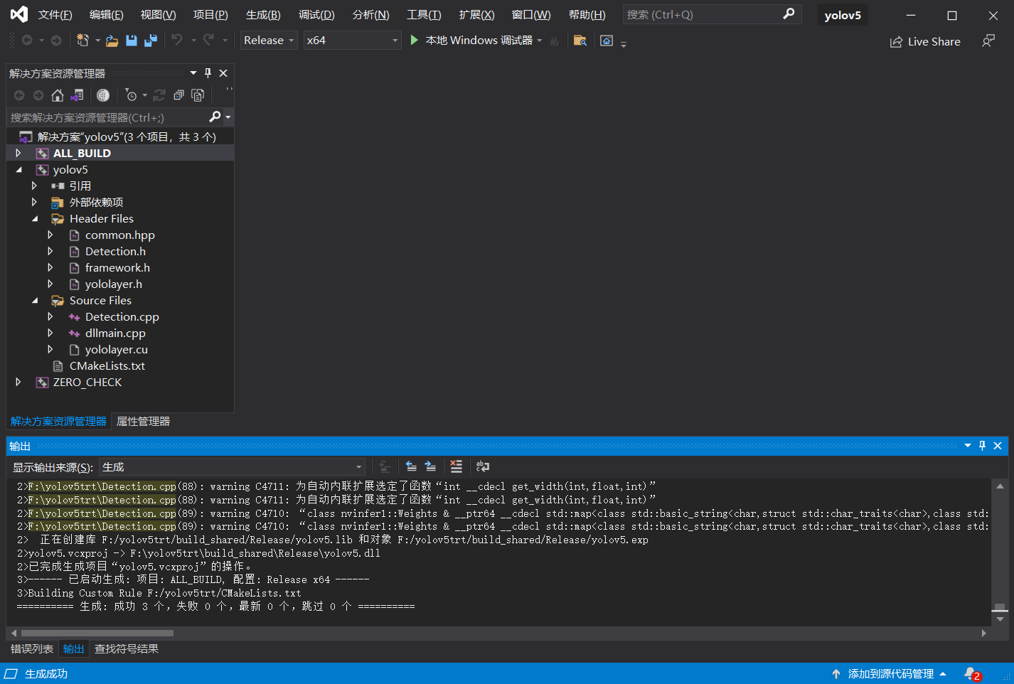Pin the Output panel
Screen dimensions: 1014x684
(x=982, y=446)
